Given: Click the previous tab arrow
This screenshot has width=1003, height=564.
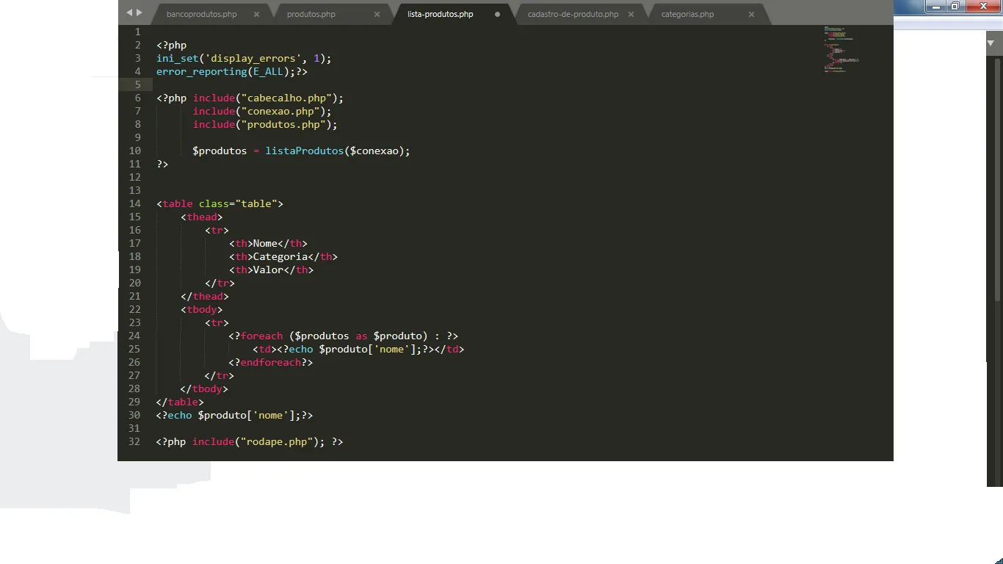Looking at the screenshot, I should [129, 12].
